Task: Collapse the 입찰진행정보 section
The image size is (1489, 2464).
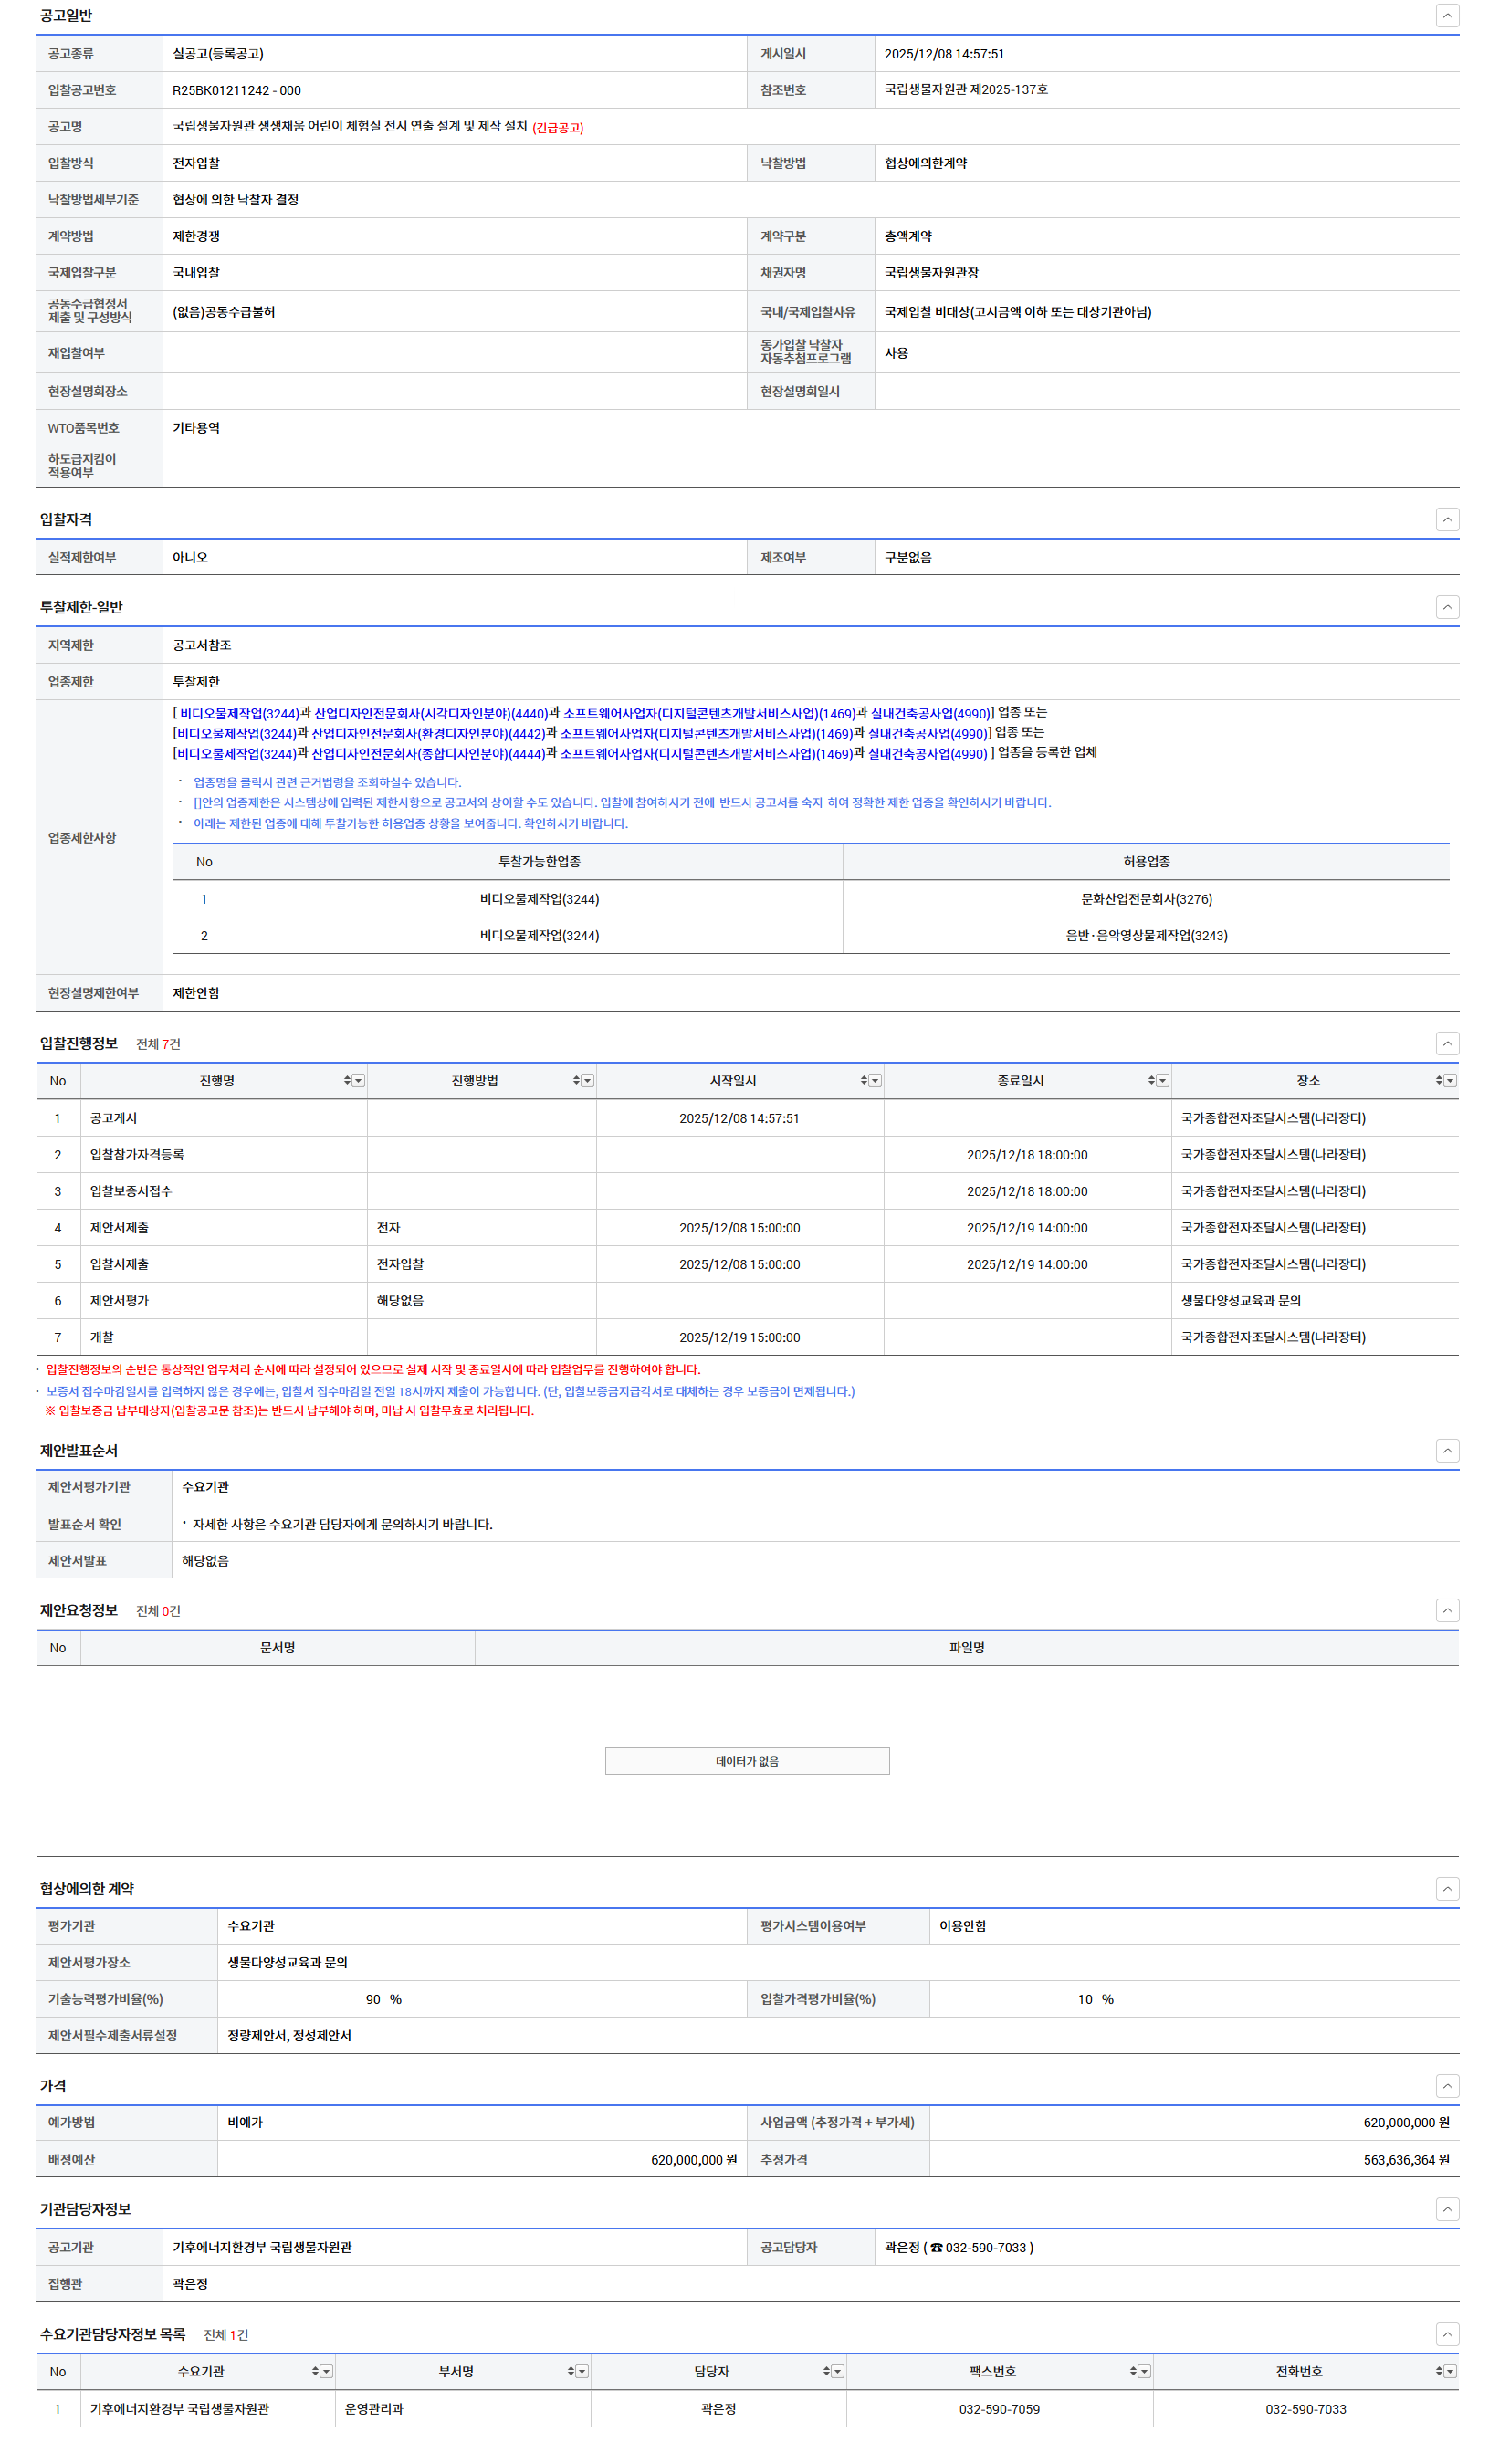Action: [x=1447, y=1043]
